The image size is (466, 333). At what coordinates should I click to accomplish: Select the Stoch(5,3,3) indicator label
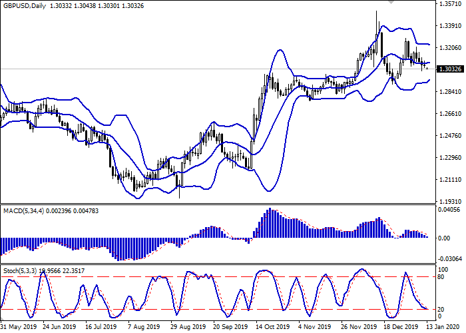point(20,272)
